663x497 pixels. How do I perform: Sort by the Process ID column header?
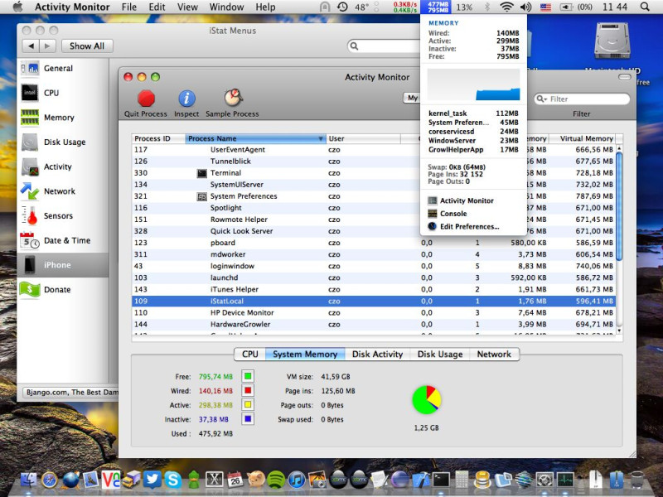tap(158, 138)
